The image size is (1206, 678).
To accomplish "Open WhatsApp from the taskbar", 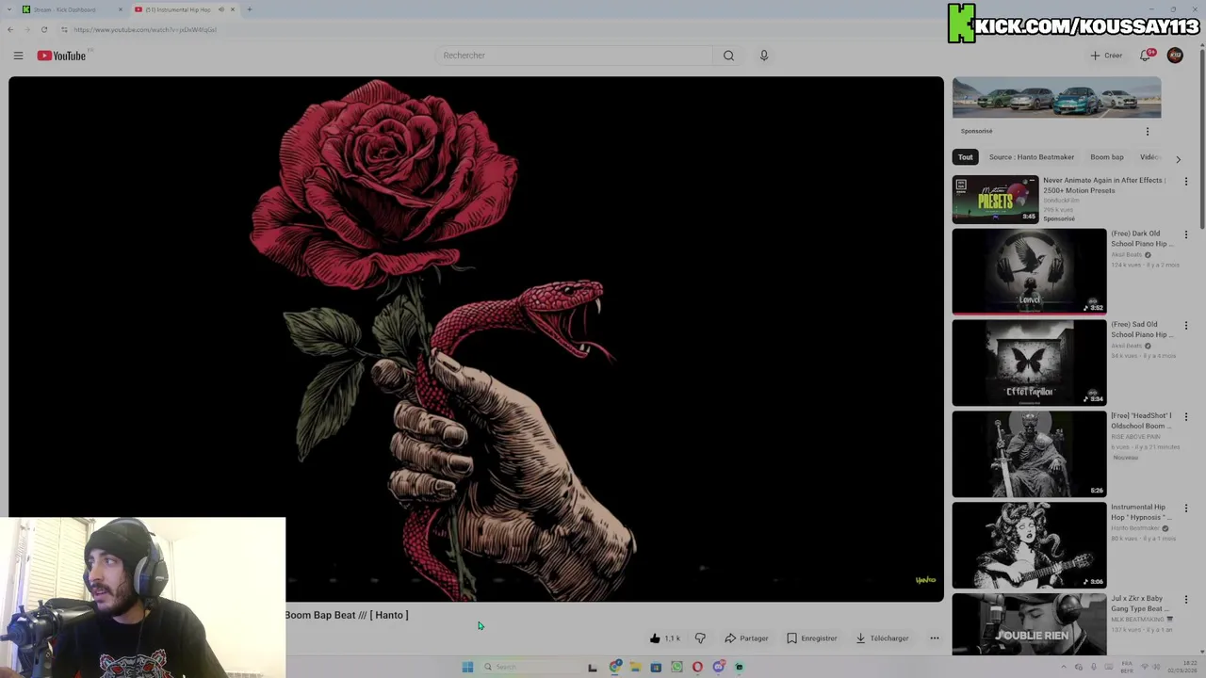I will click(x=676, y=667).
